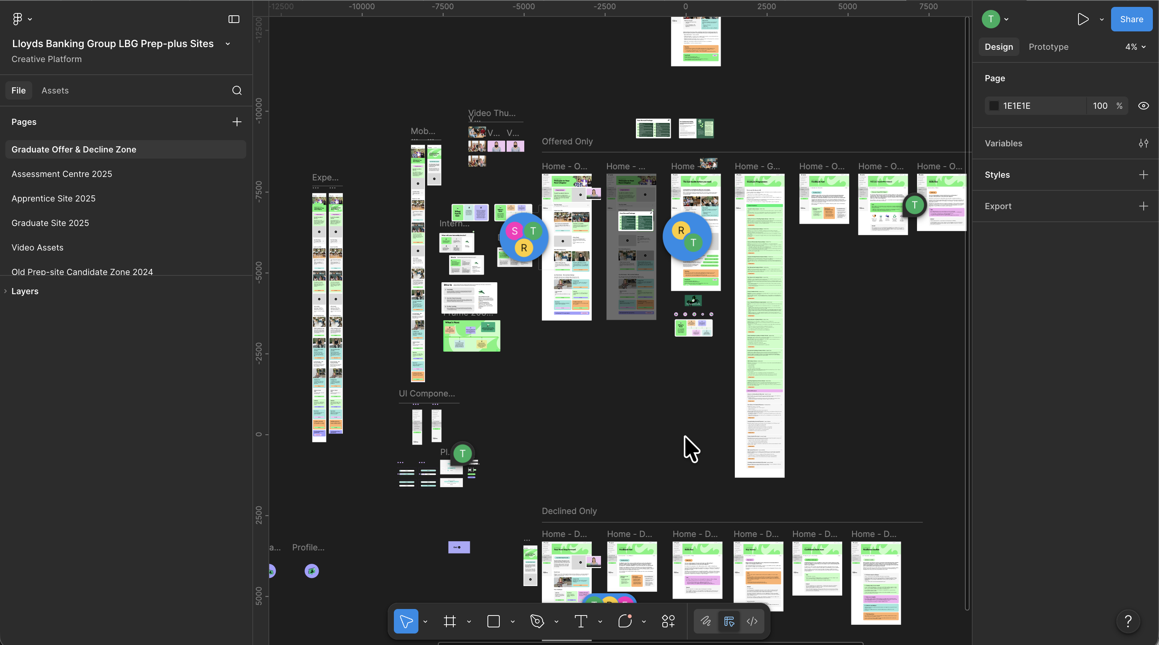1159x645 pixels.
Task: Open the 4% zoom level dropdown
Action: [1135, 47]
